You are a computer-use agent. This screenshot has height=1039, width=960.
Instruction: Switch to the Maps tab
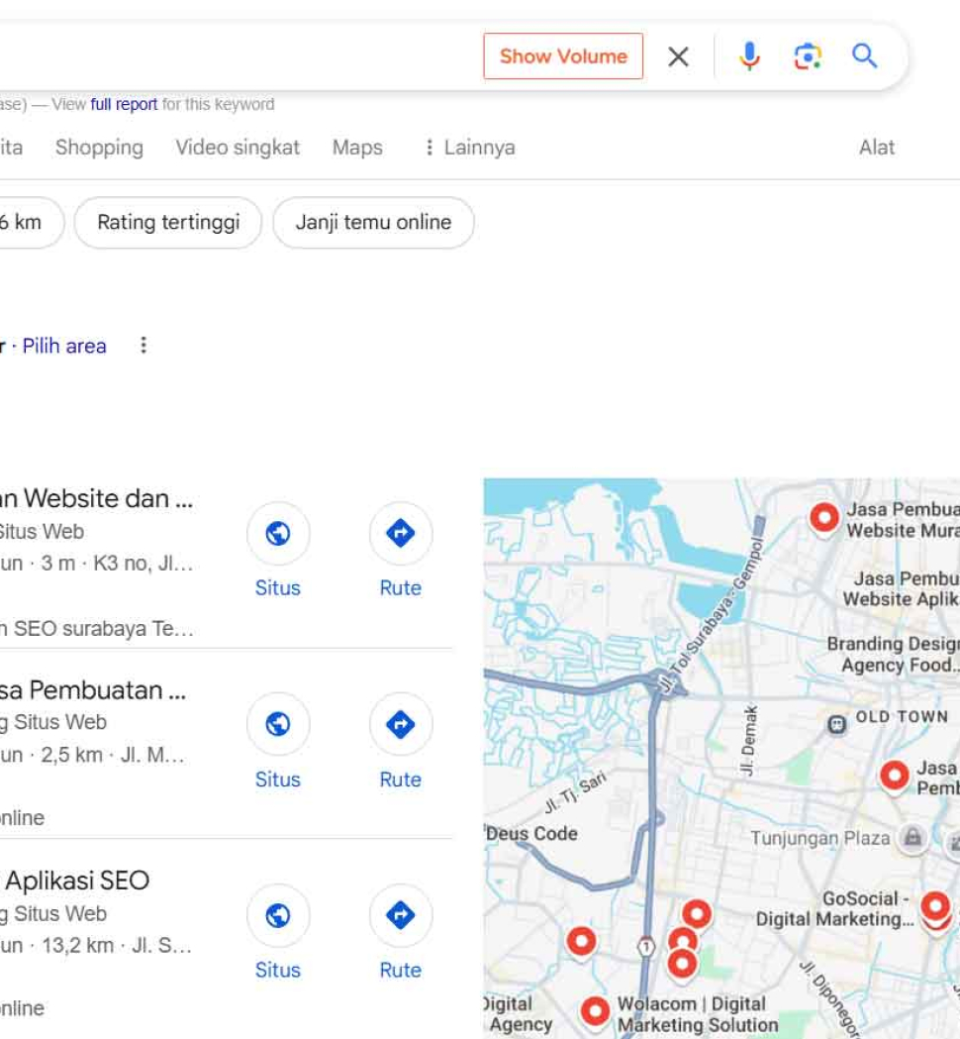coord(357,147)
